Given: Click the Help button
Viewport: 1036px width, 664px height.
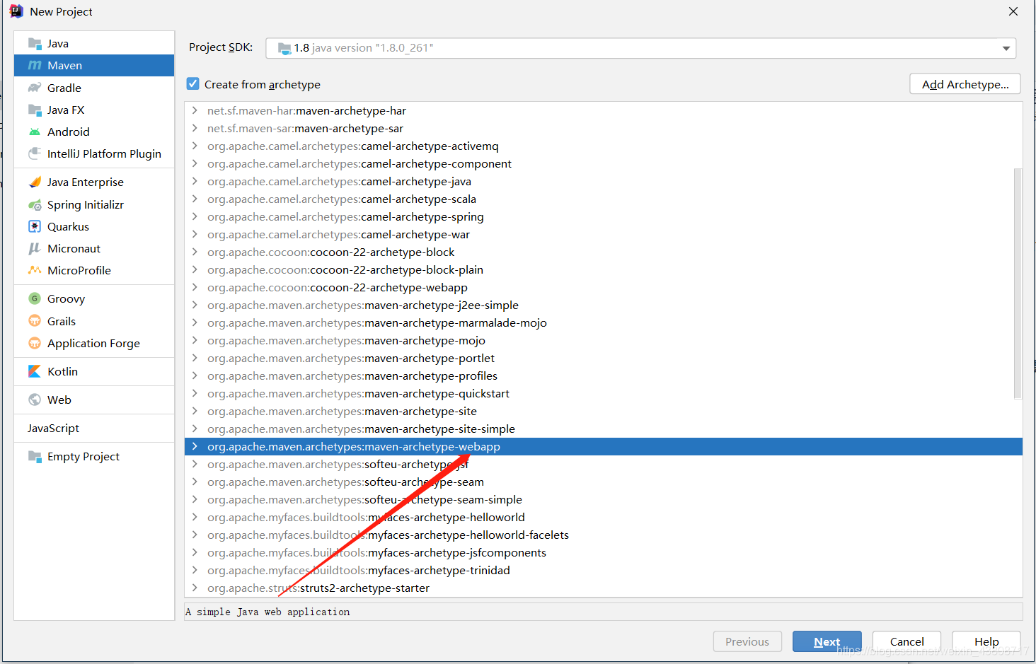Looking at the screenshot, I should click(x=986, y=641).
